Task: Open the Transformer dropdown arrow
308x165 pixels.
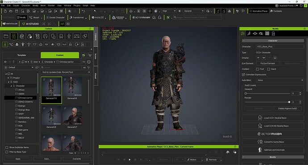Action: click(x=86, y=18)
